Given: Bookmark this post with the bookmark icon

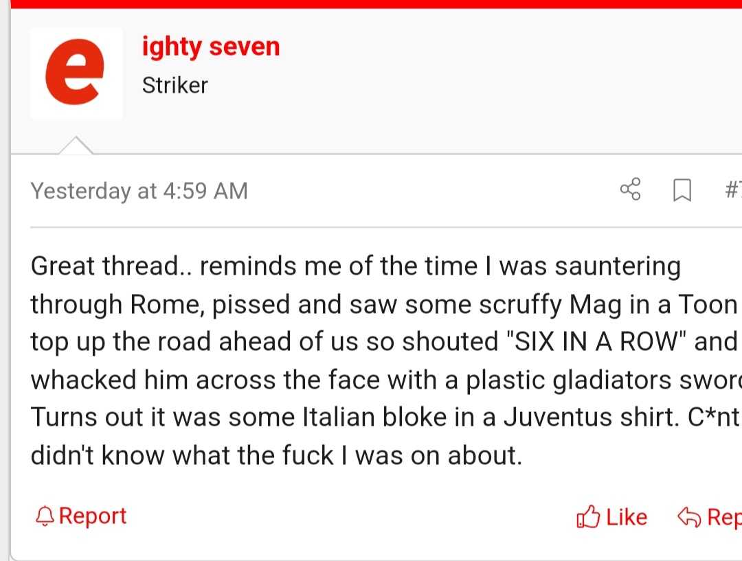Looking at the screenshot, I should pyautogui.click(x=682, y=190).
